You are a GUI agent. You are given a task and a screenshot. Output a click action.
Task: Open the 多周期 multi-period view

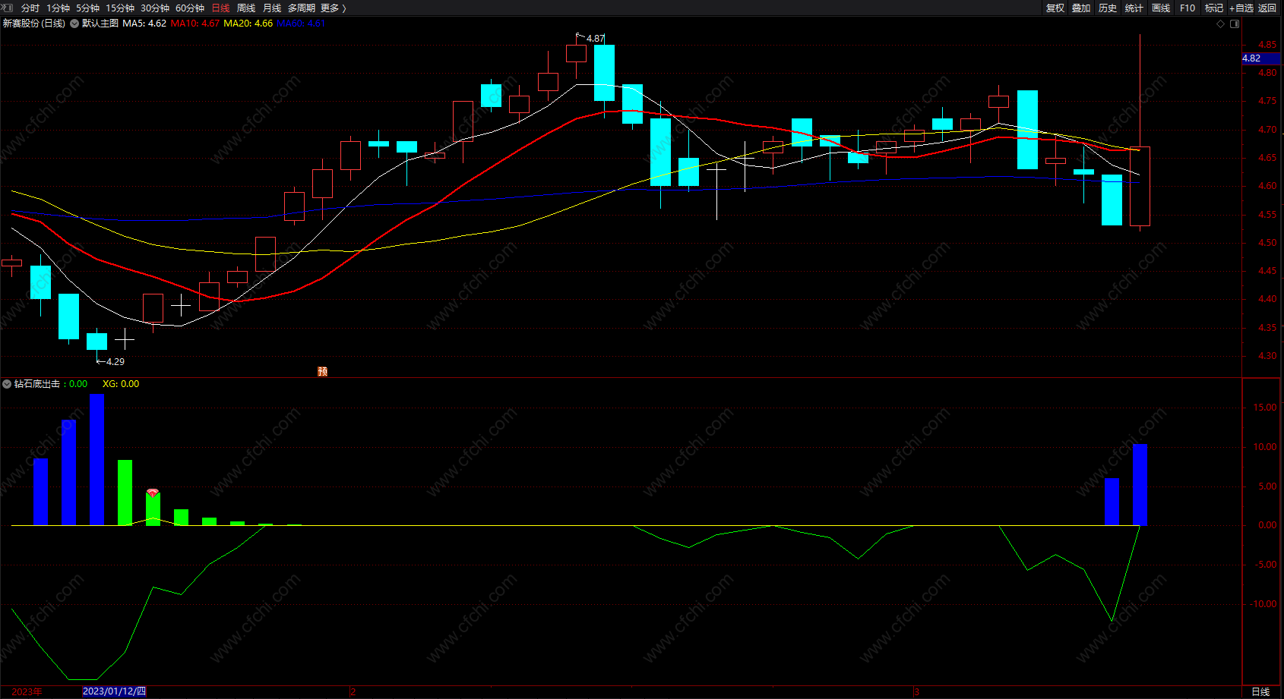(302, 8)
